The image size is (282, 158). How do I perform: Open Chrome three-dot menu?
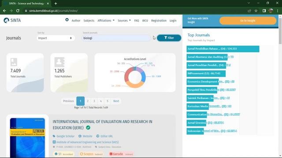pyautogui.click(x=278, y=11)
